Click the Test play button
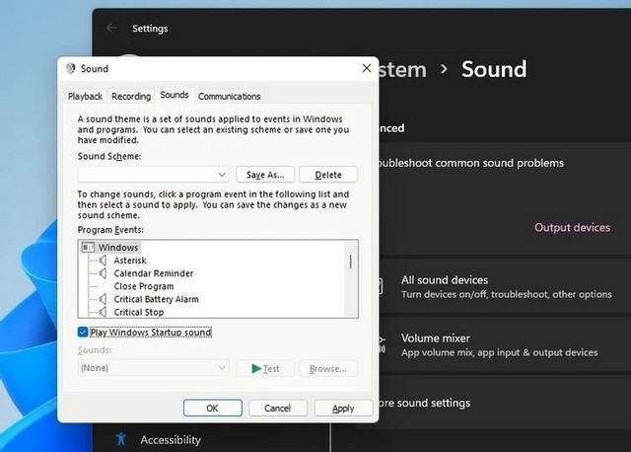Screen dimensions: 631x452 click(265, 368)
